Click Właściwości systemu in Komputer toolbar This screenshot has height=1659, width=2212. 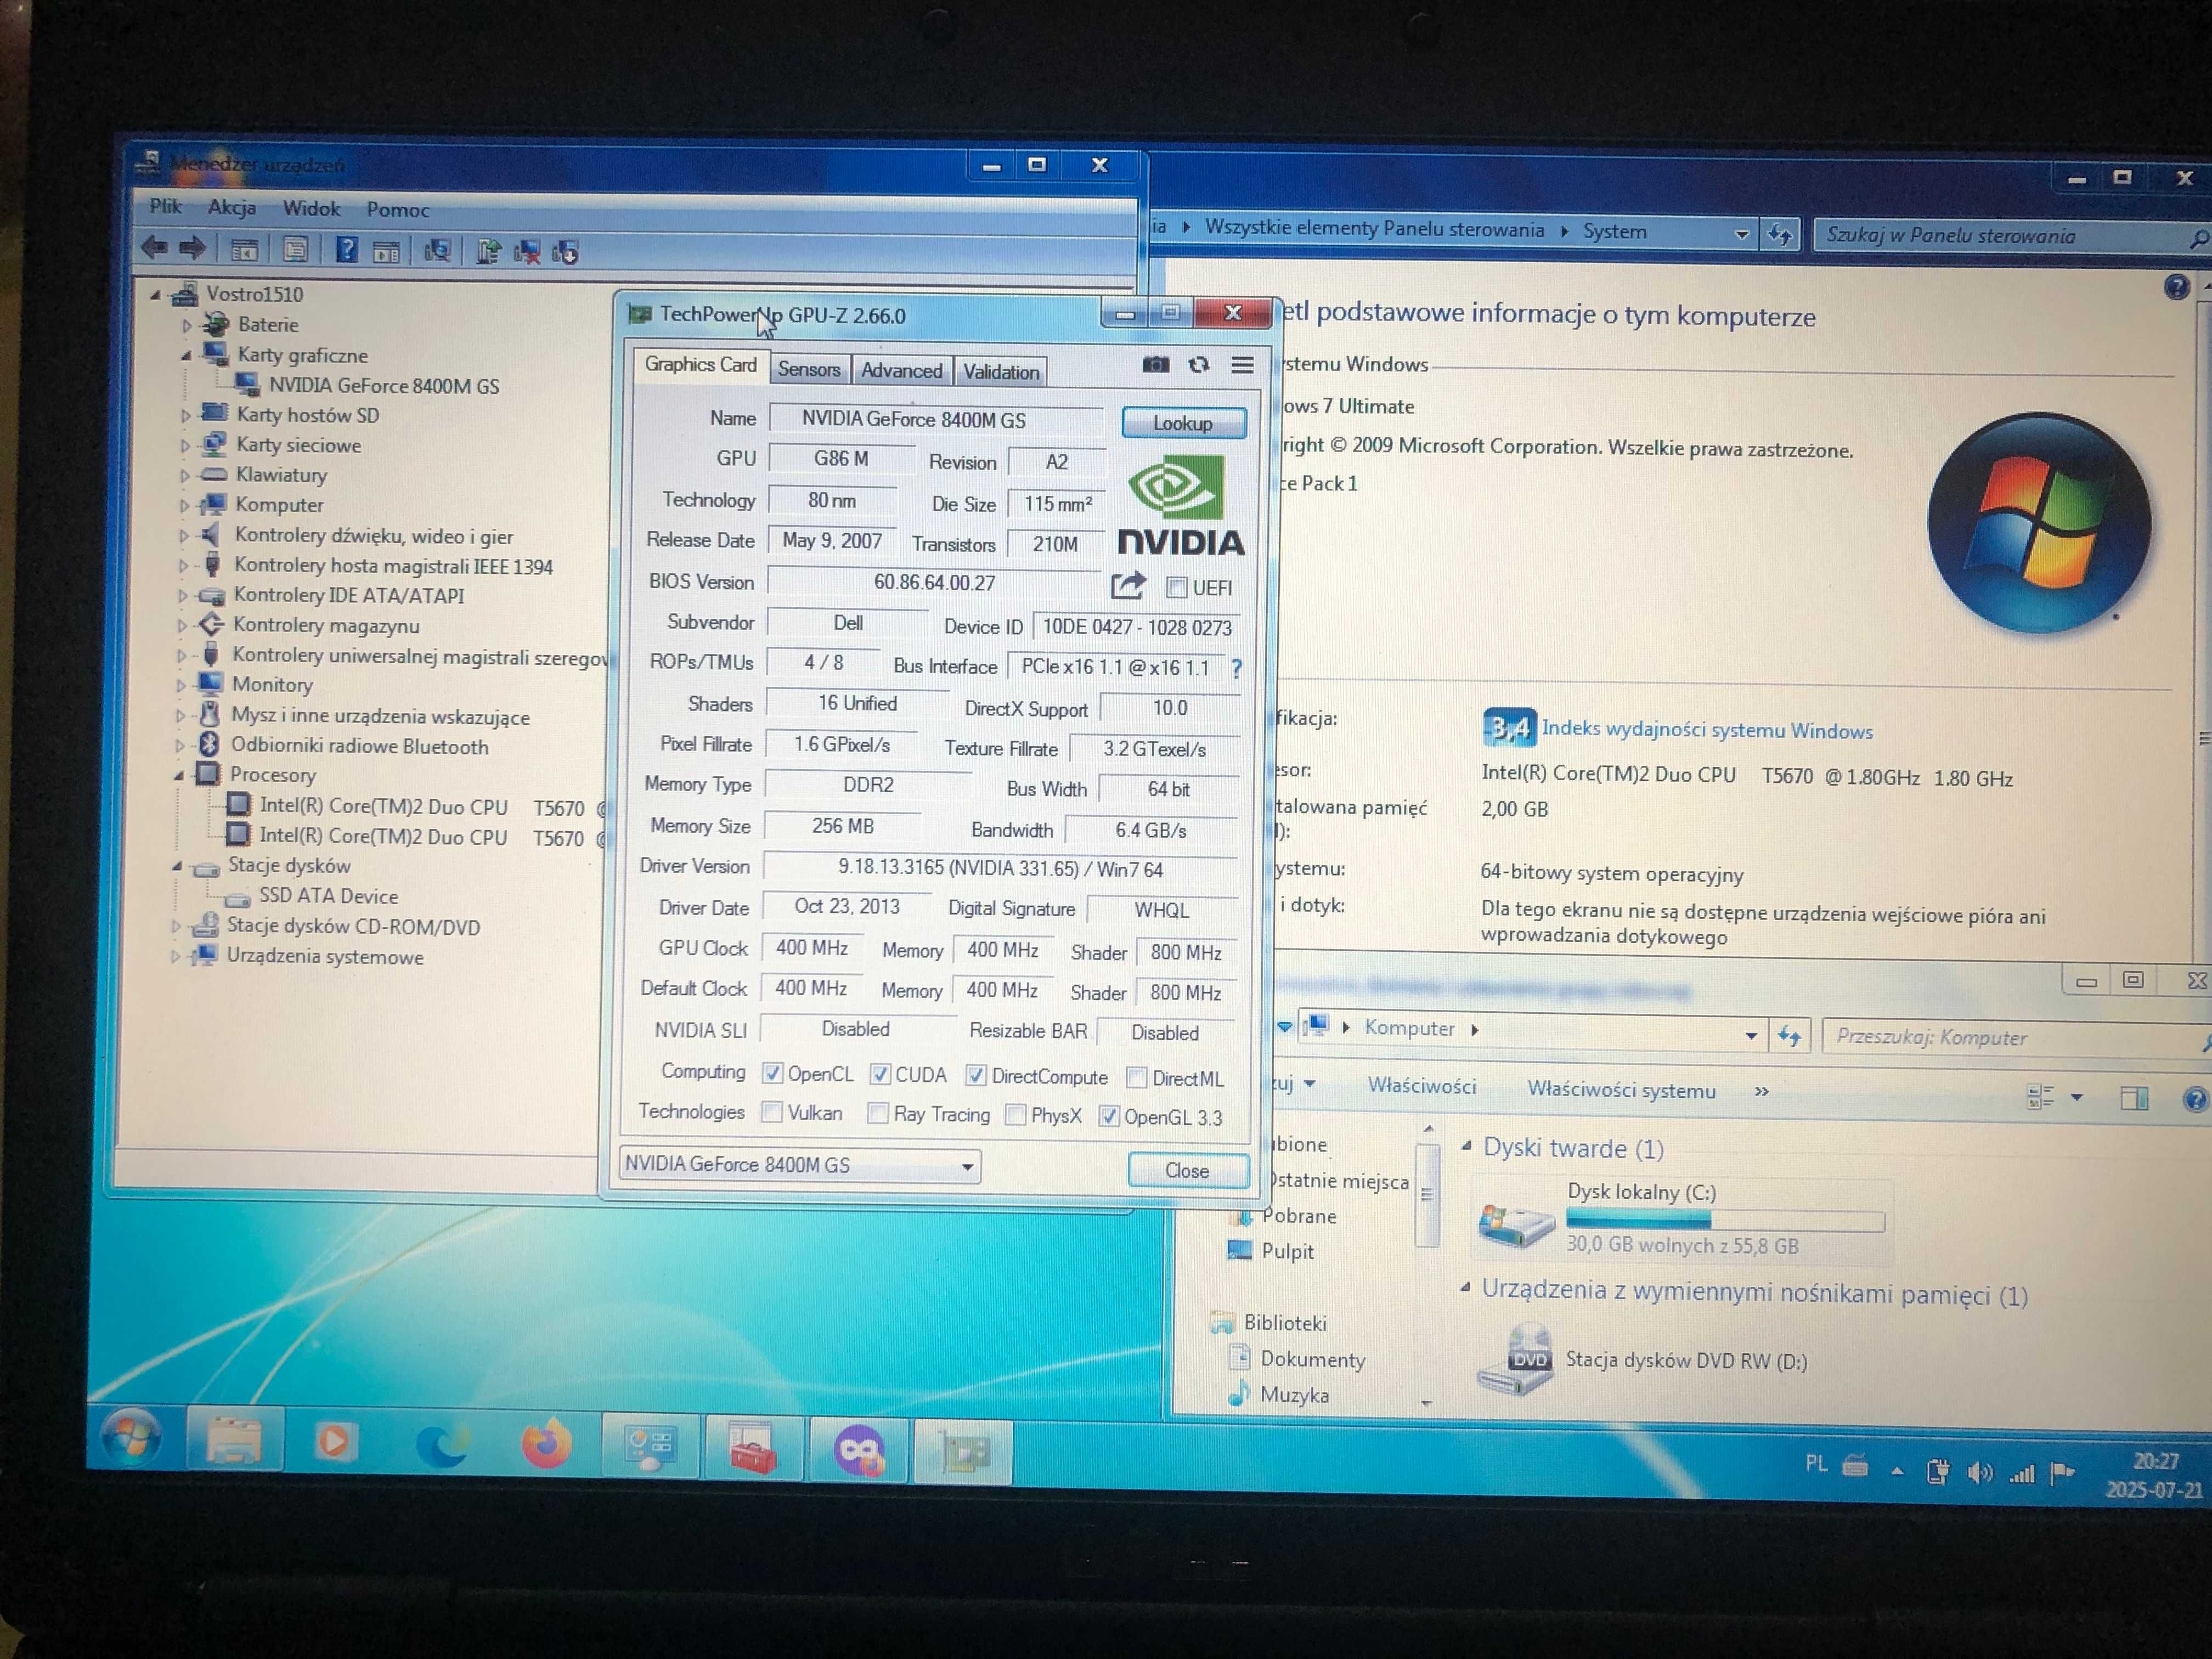pyautogui.click(x=1621, y=1090)
